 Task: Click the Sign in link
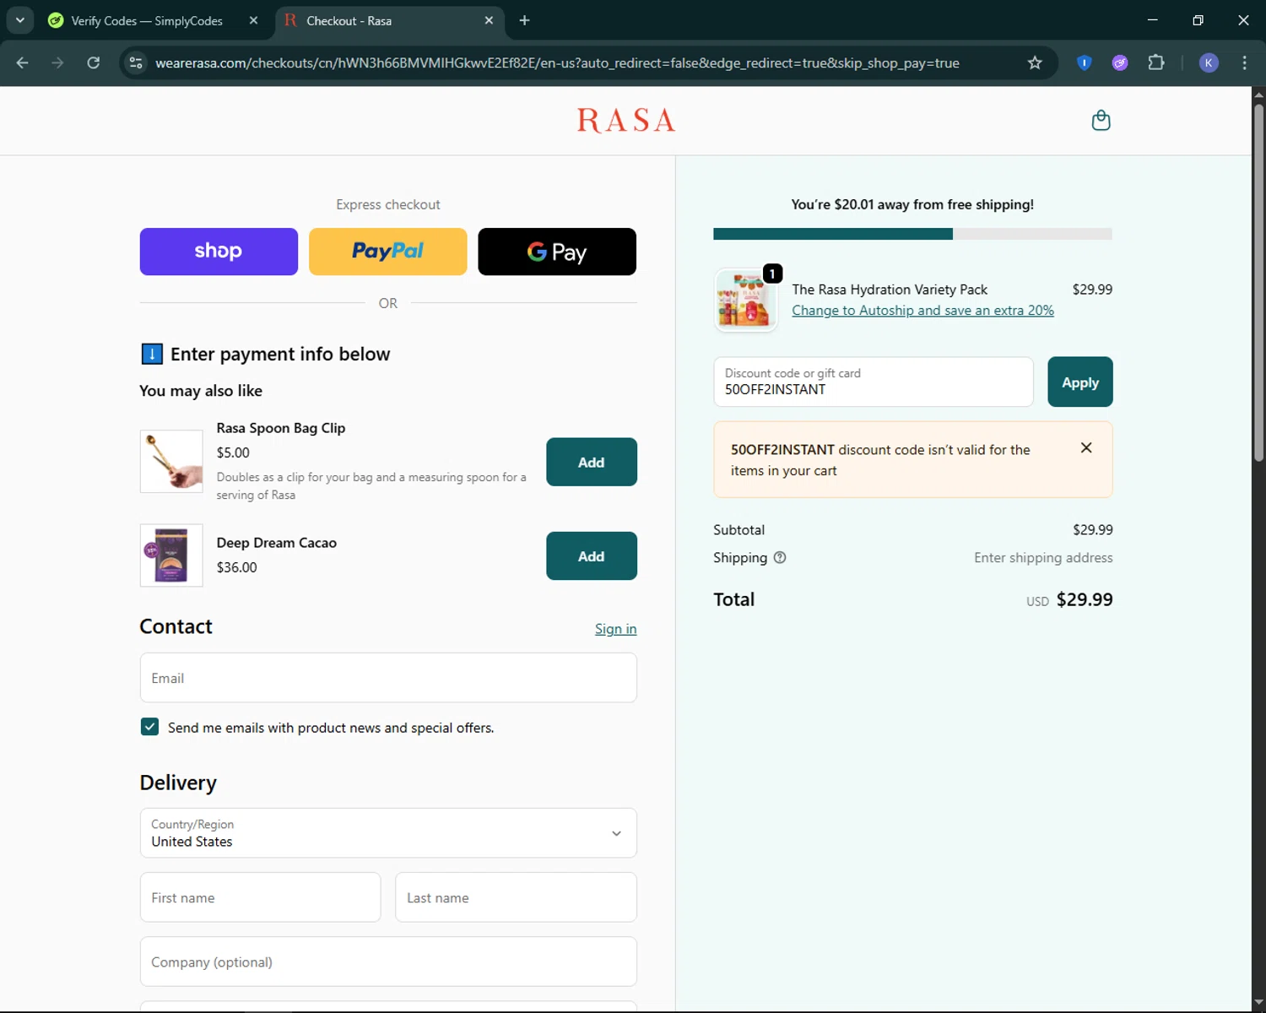615,629
